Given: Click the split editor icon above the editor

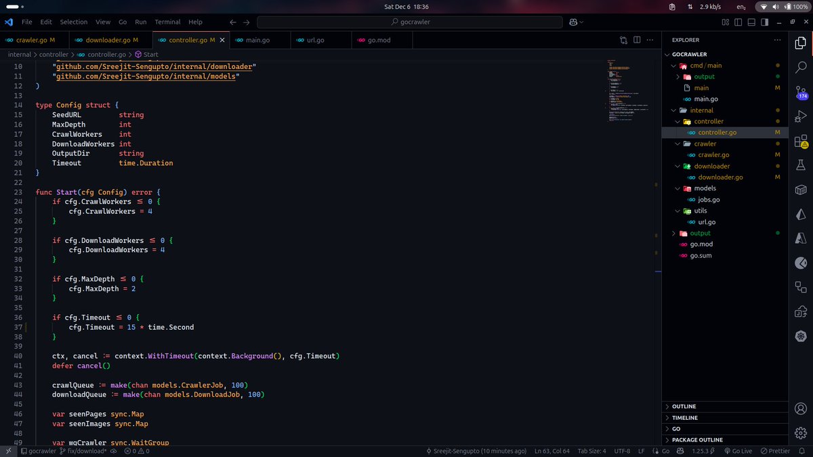Looking at the screenshot, I should (637, 39).
